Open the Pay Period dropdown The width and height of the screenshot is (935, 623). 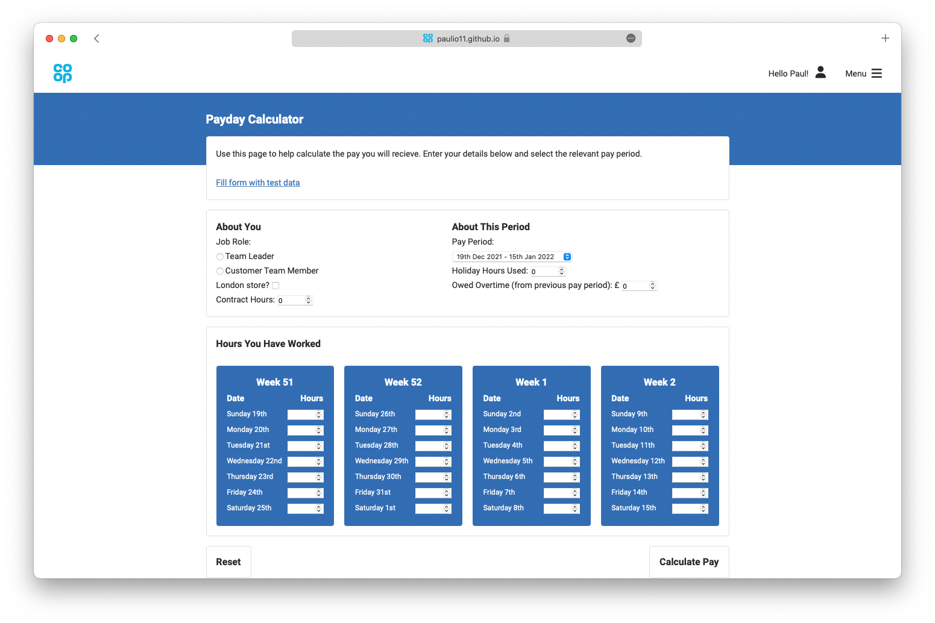pos(511,257)
